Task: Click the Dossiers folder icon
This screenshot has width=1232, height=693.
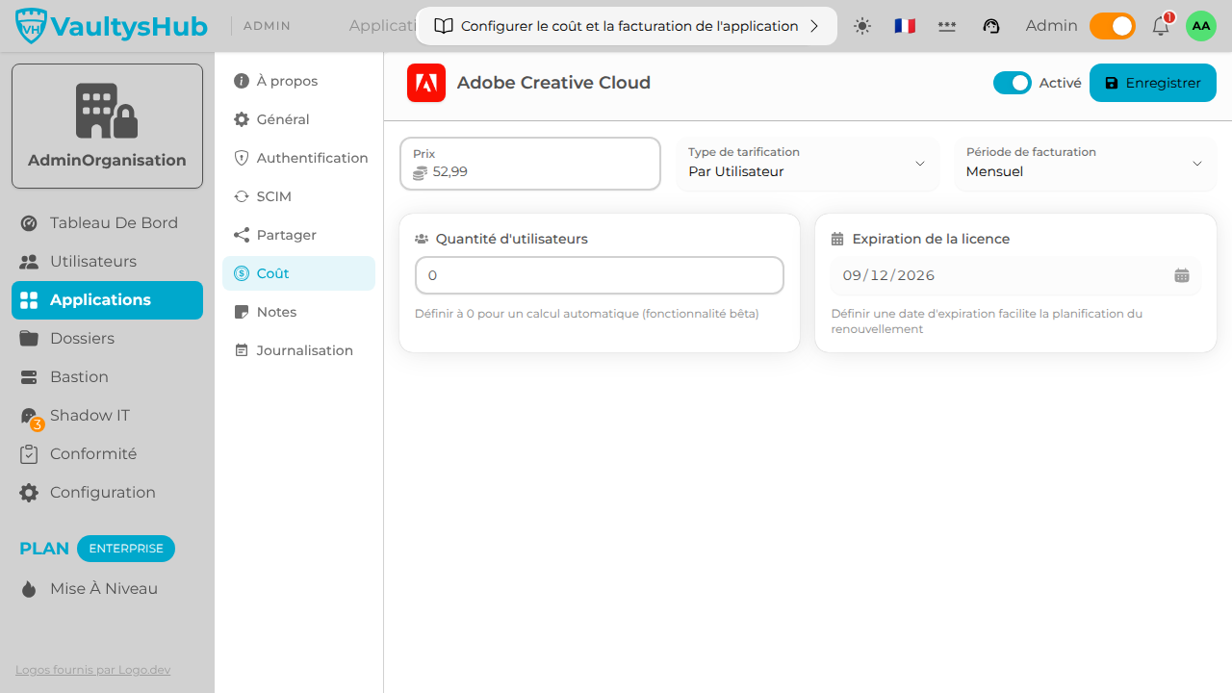Action: coord(29,339)
